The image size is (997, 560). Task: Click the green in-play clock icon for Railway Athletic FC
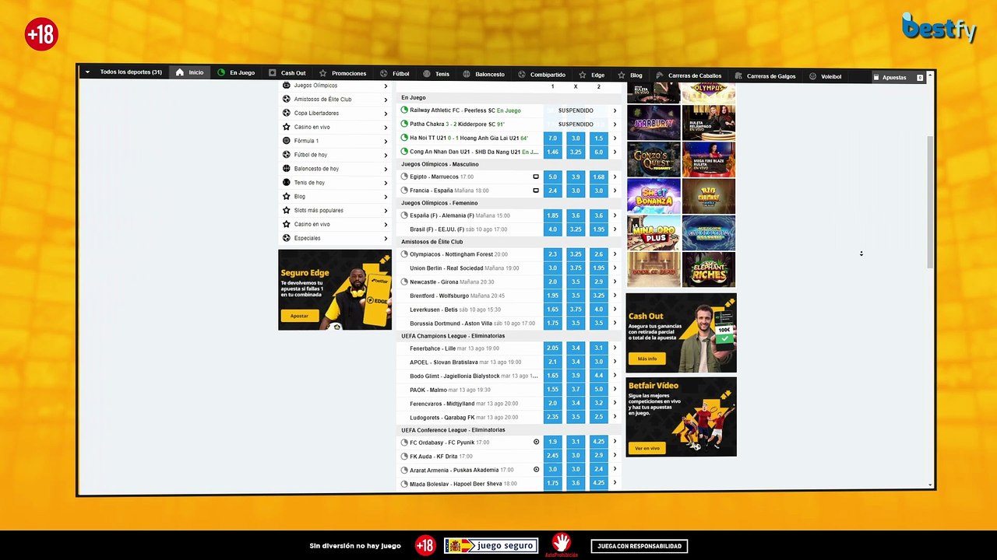coord(404,110)
